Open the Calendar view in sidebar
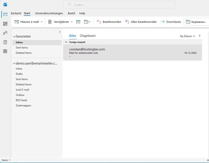The height and width of the screenshot is (163, 209). pyautogui.click(x=5, y=24)
